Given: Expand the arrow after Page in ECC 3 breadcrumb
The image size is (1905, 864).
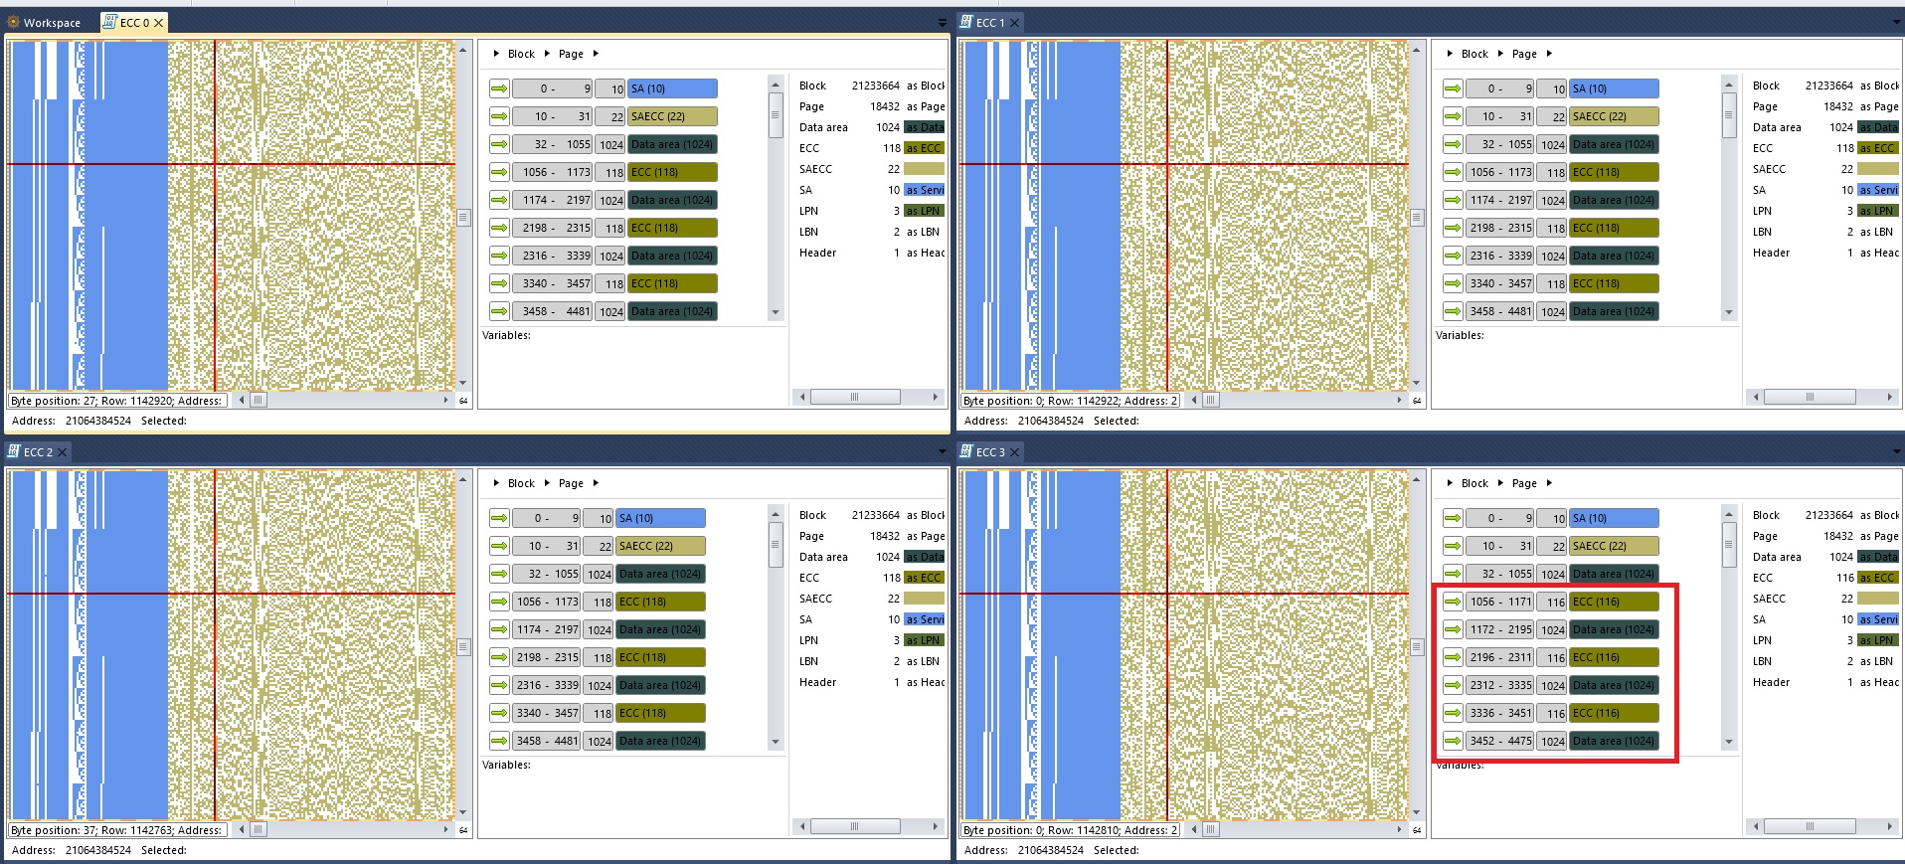Looking at the screenshot, I should tap(1549, 483).
